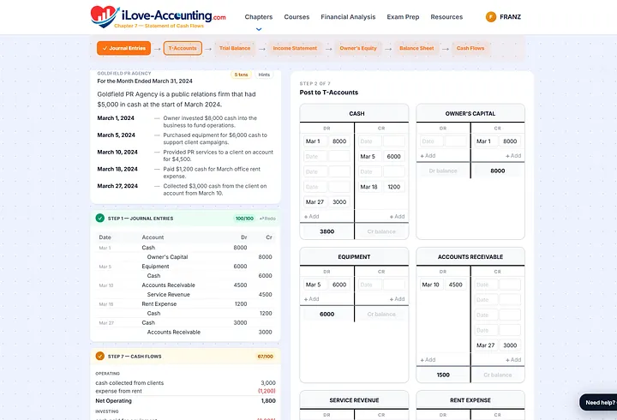Click Cash credit date Mar 18 field

[369, 187]
